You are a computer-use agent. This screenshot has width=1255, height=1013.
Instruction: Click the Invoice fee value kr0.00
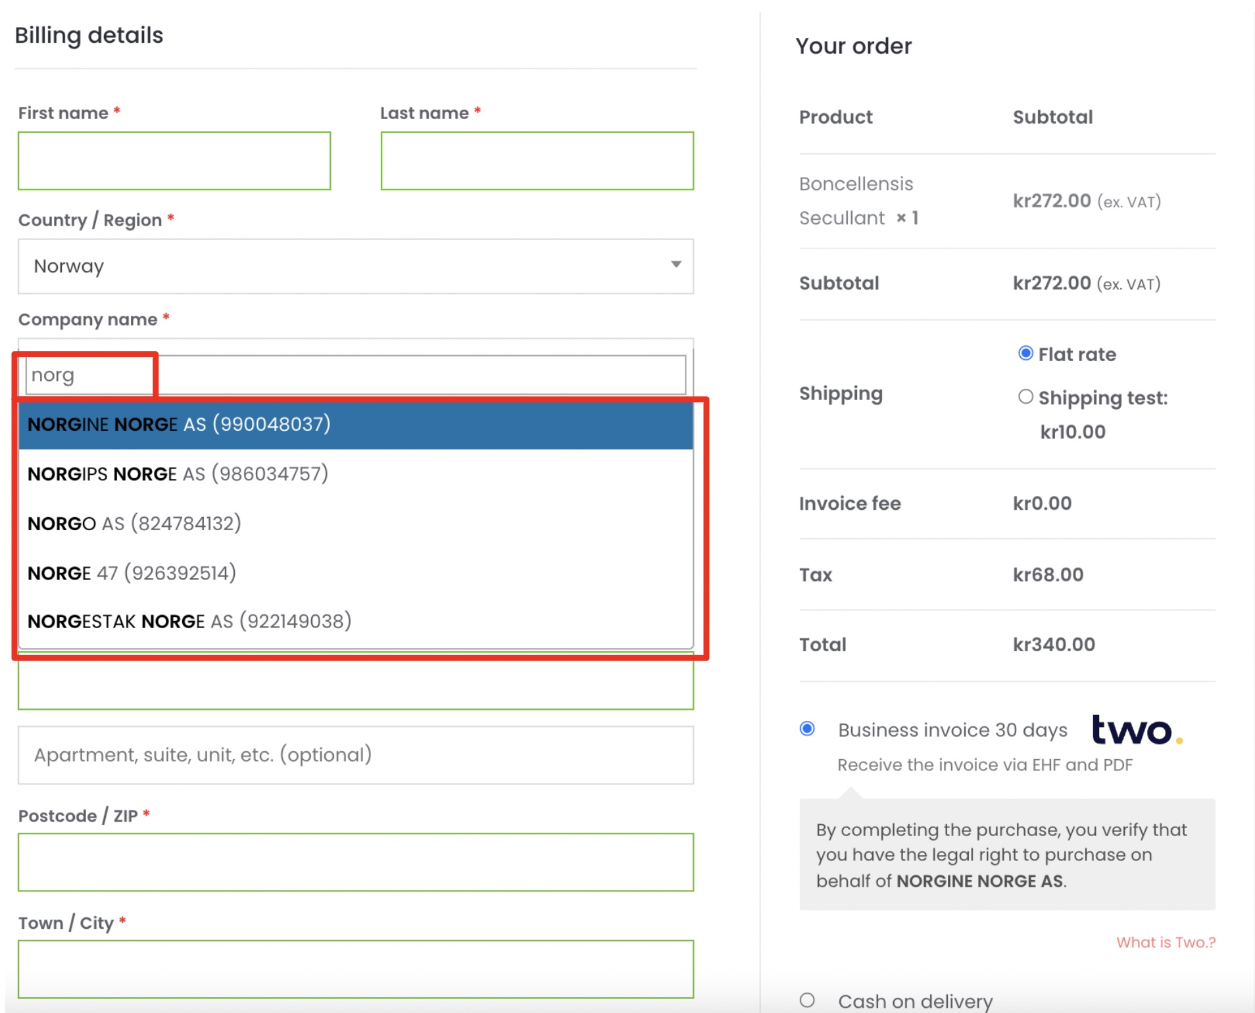1042,504
